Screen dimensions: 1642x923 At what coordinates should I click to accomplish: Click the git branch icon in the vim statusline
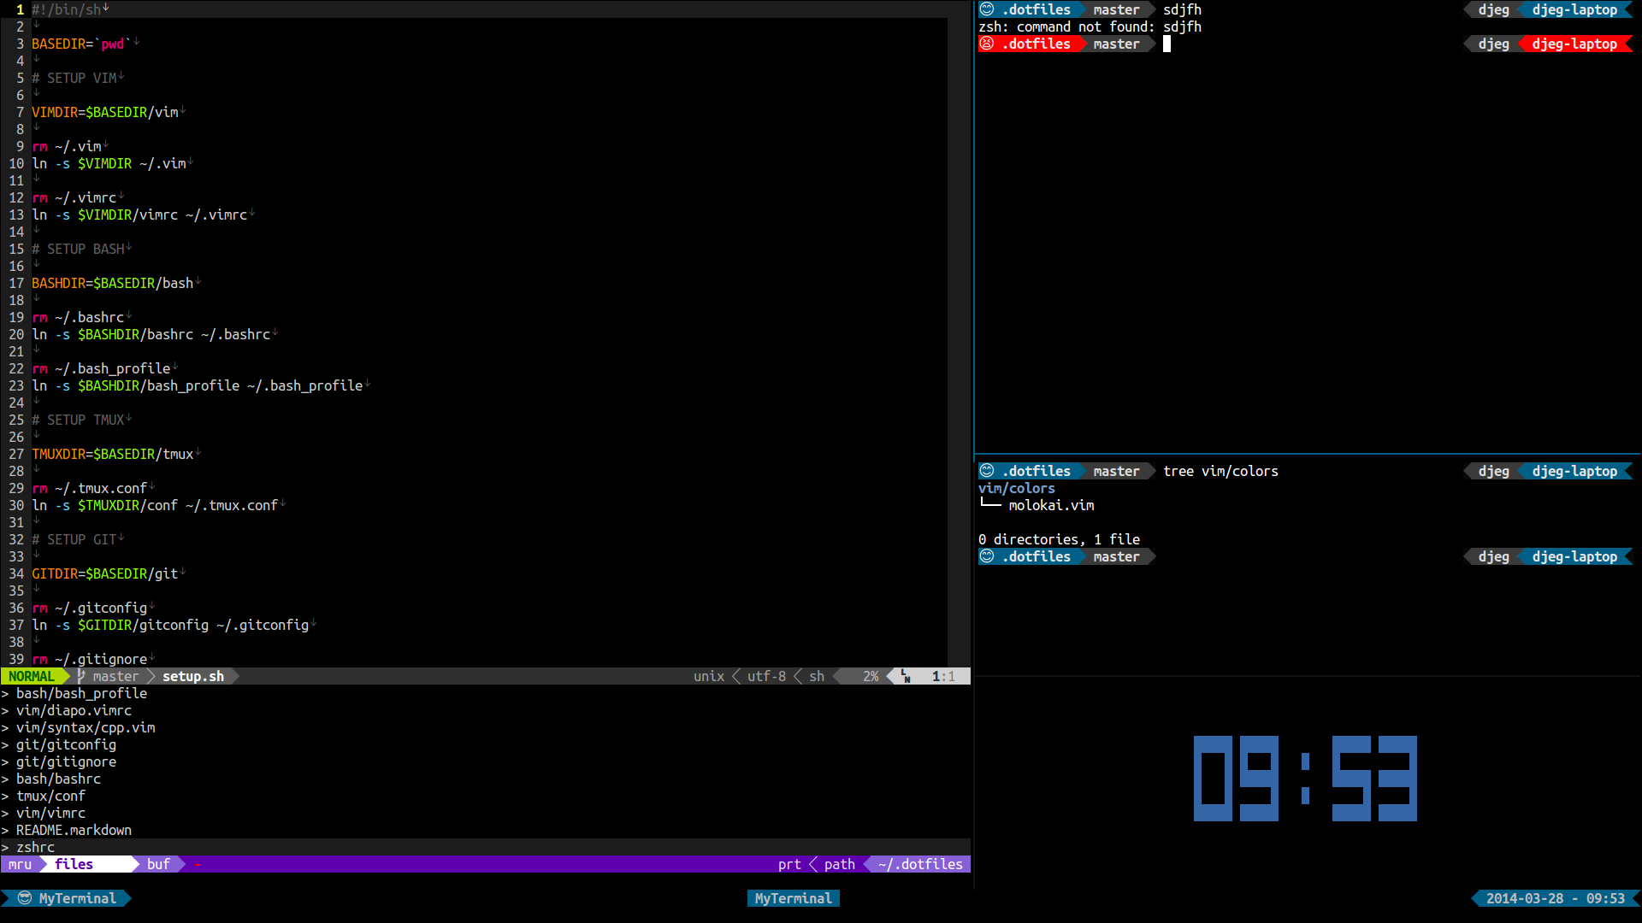click(81, 676)
